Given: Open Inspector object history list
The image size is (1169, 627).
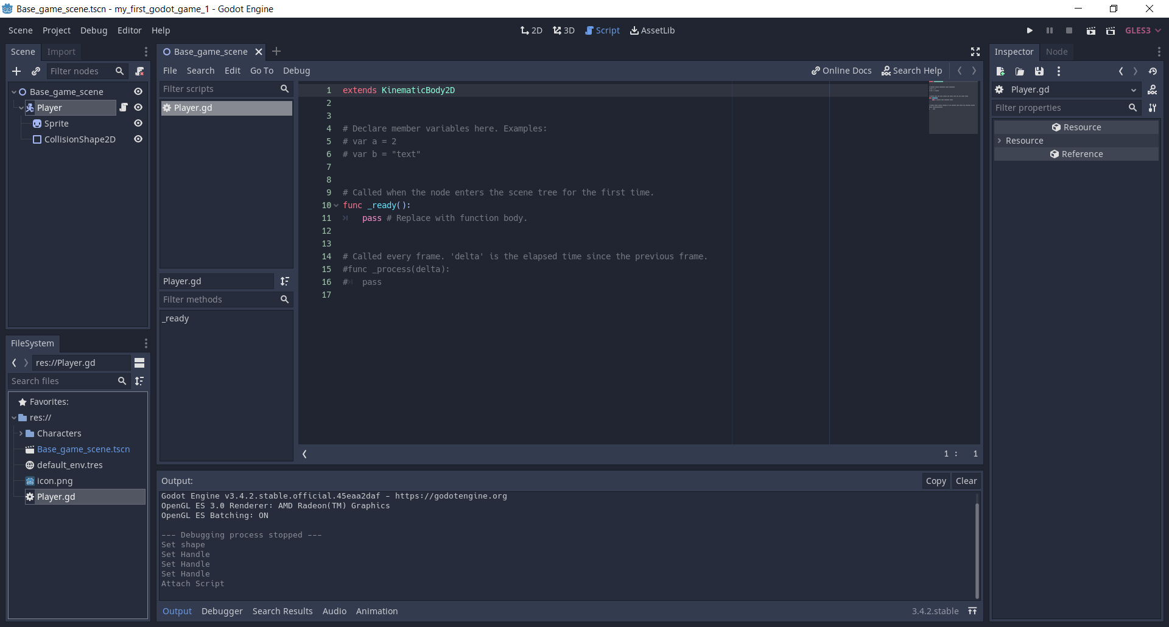Looking at the screenshot, I should (1153, 71).
